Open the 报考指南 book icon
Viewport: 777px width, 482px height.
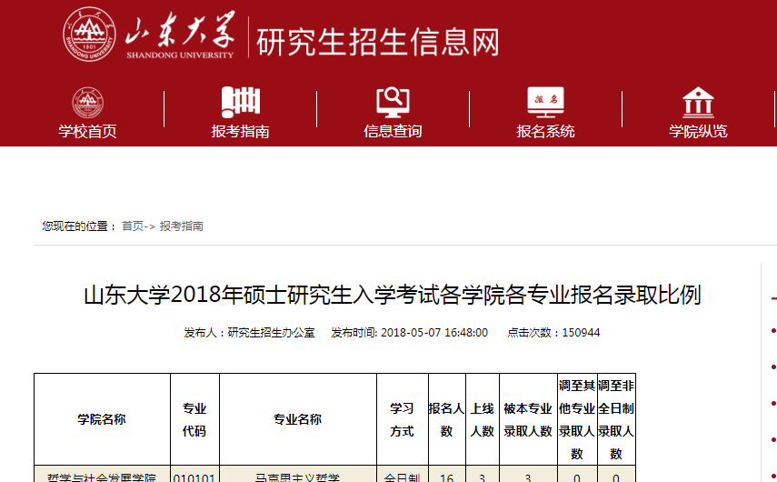pos(241,101)
